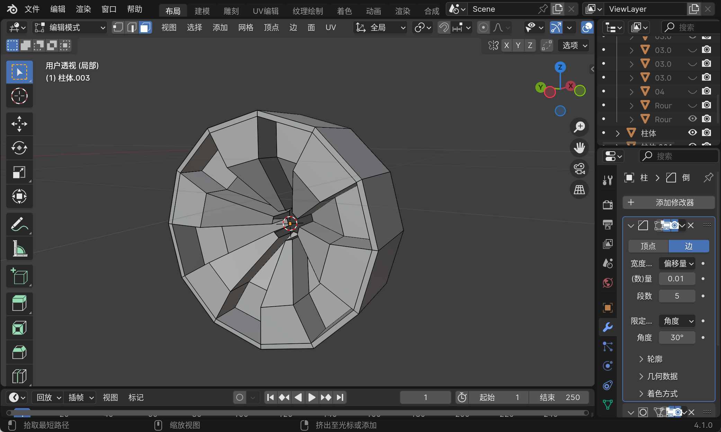Open the 角度 limit method dropdown
The width and height of the screenshot is (721, 432).
[x=677, y=321]
